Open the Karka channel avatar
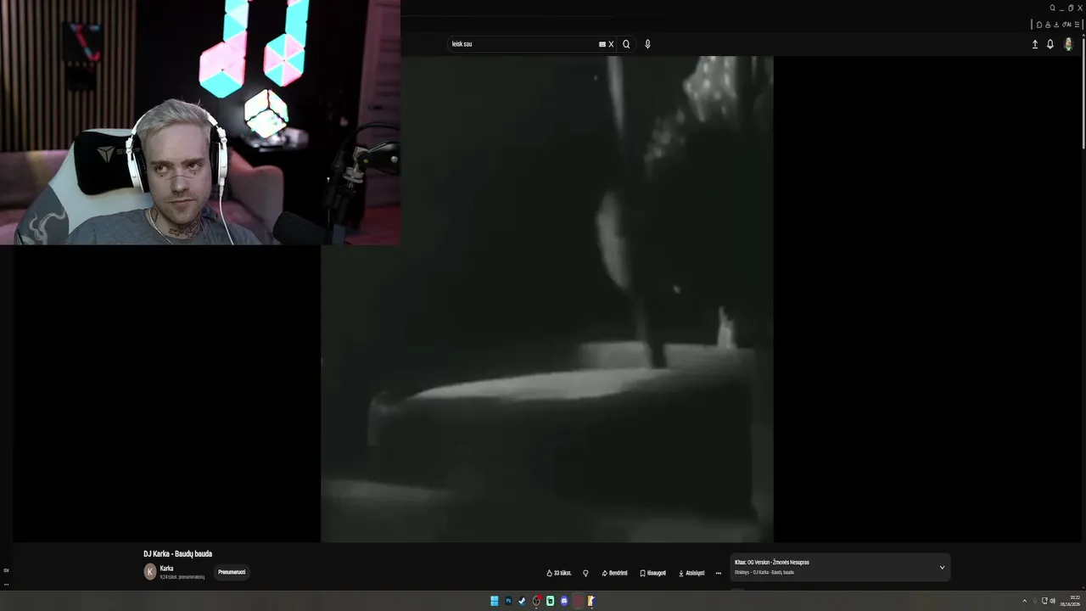Image resolution: width=1086 pixels, height=611 pixels. 150,572
